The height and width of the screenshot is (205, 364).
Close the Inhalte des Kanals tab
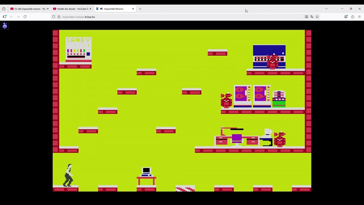point(90,9)
